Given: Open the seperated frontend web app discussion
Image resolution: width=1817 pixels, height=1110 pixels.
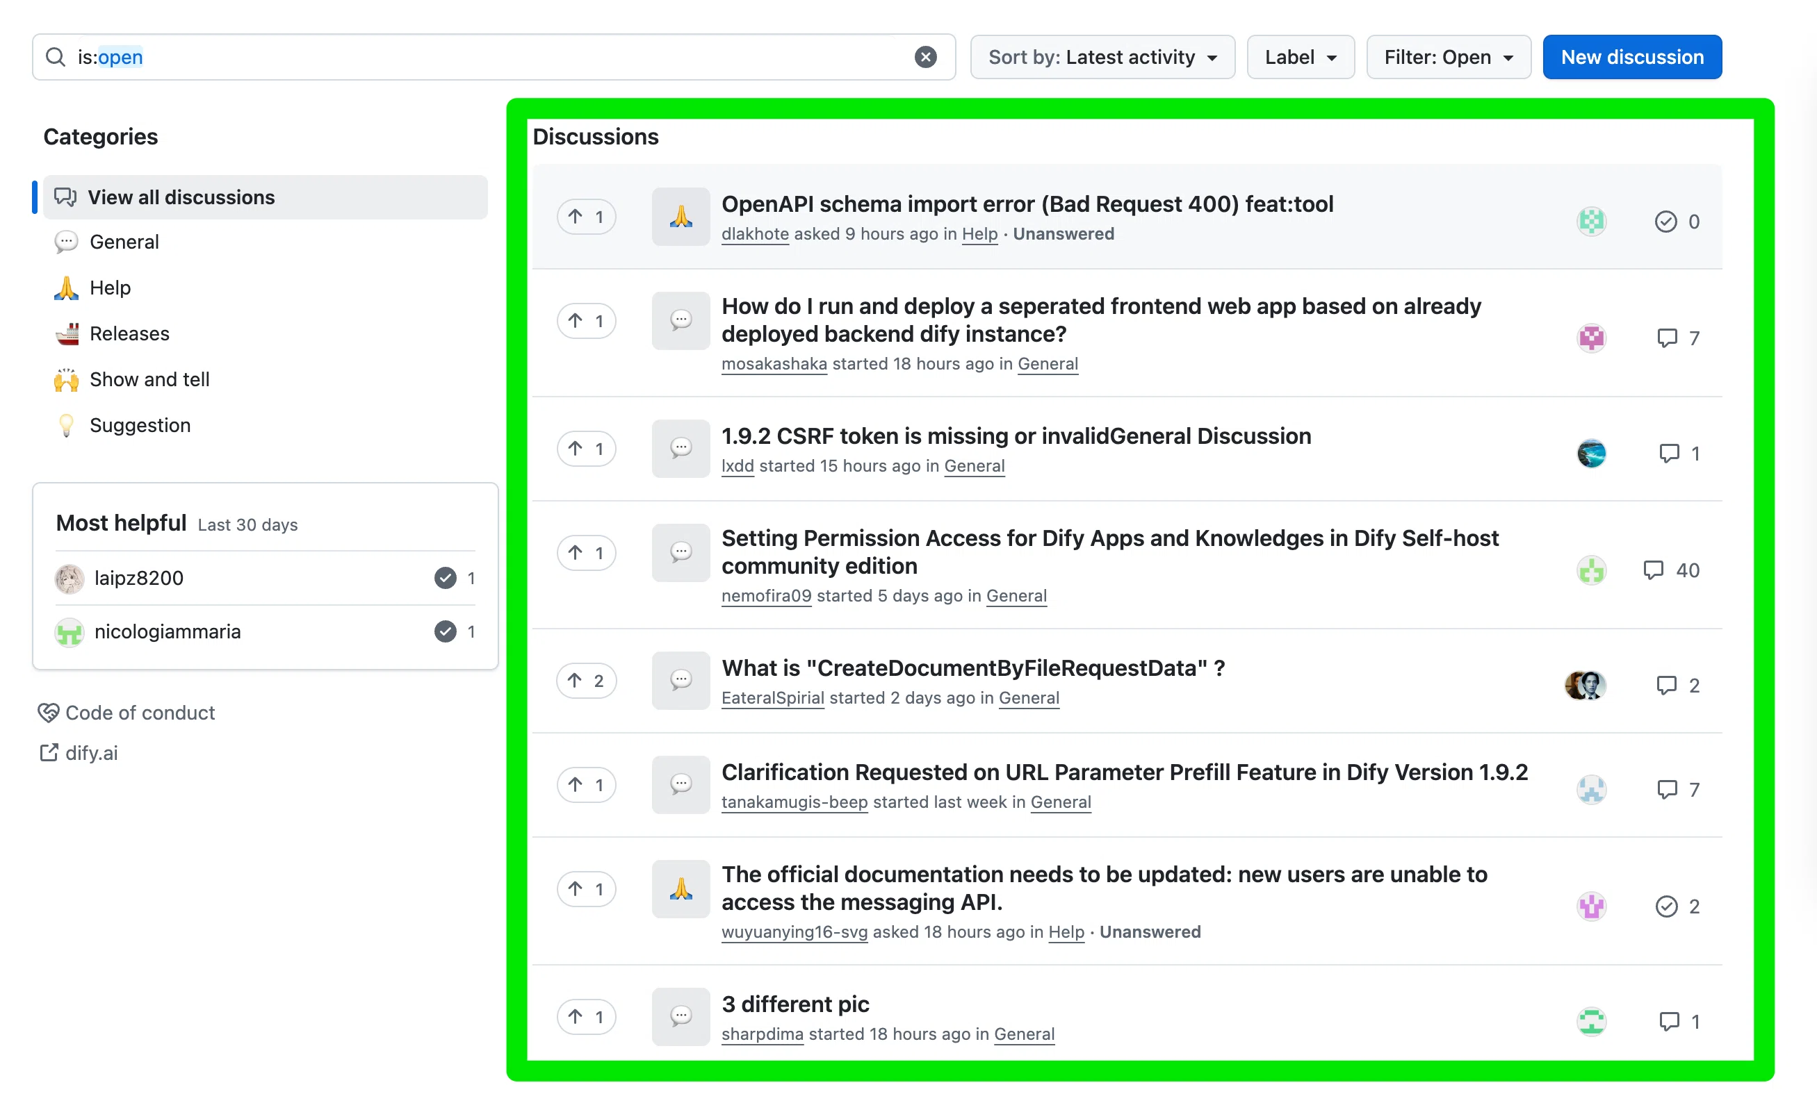Looking at the screenshot, I should click(x=1101, y=320).
